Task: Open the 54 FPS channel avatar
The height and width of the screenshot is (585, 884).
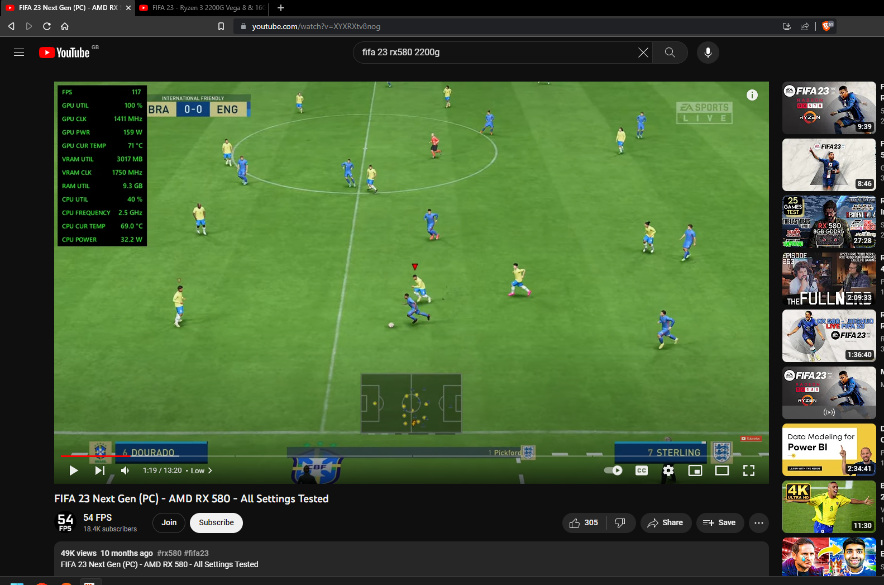Action: click(65, 522)
